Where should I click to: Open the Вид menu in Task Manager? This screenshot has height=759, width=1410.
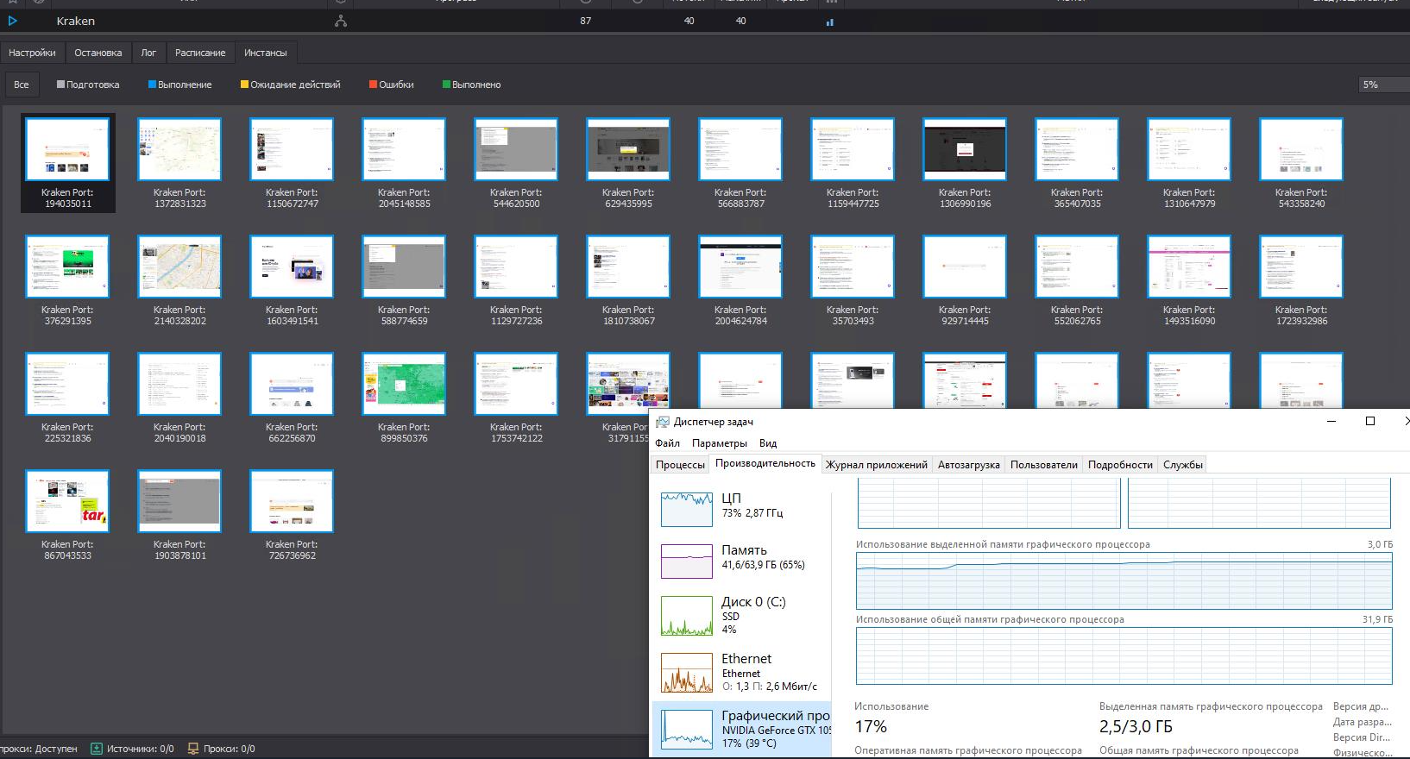pos(767,443)
